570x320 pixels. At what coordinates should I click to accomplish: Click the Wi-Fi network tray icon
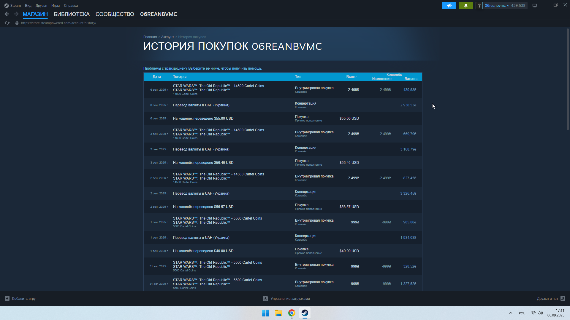(533, 313)
